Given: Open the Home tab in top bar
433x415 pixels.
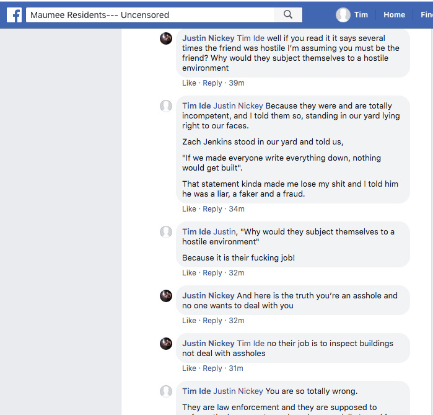Looking at the screenshot, I should pos(394,15).
